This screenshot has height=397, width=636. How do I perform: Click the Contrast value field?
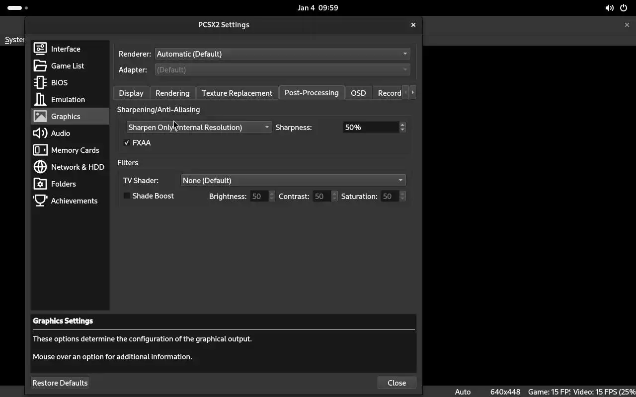[322, 196]
